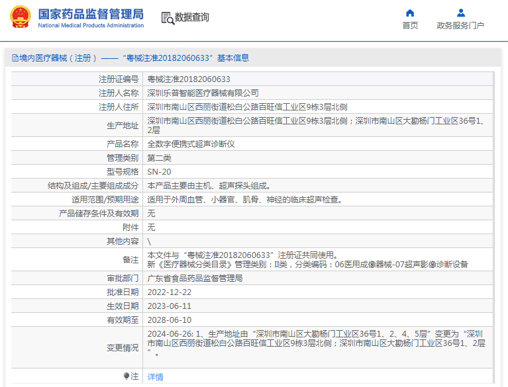Click 本产品主要由主机、超声探头组成 text
This screenshot has width=508, height=387.
click(209, 186)
